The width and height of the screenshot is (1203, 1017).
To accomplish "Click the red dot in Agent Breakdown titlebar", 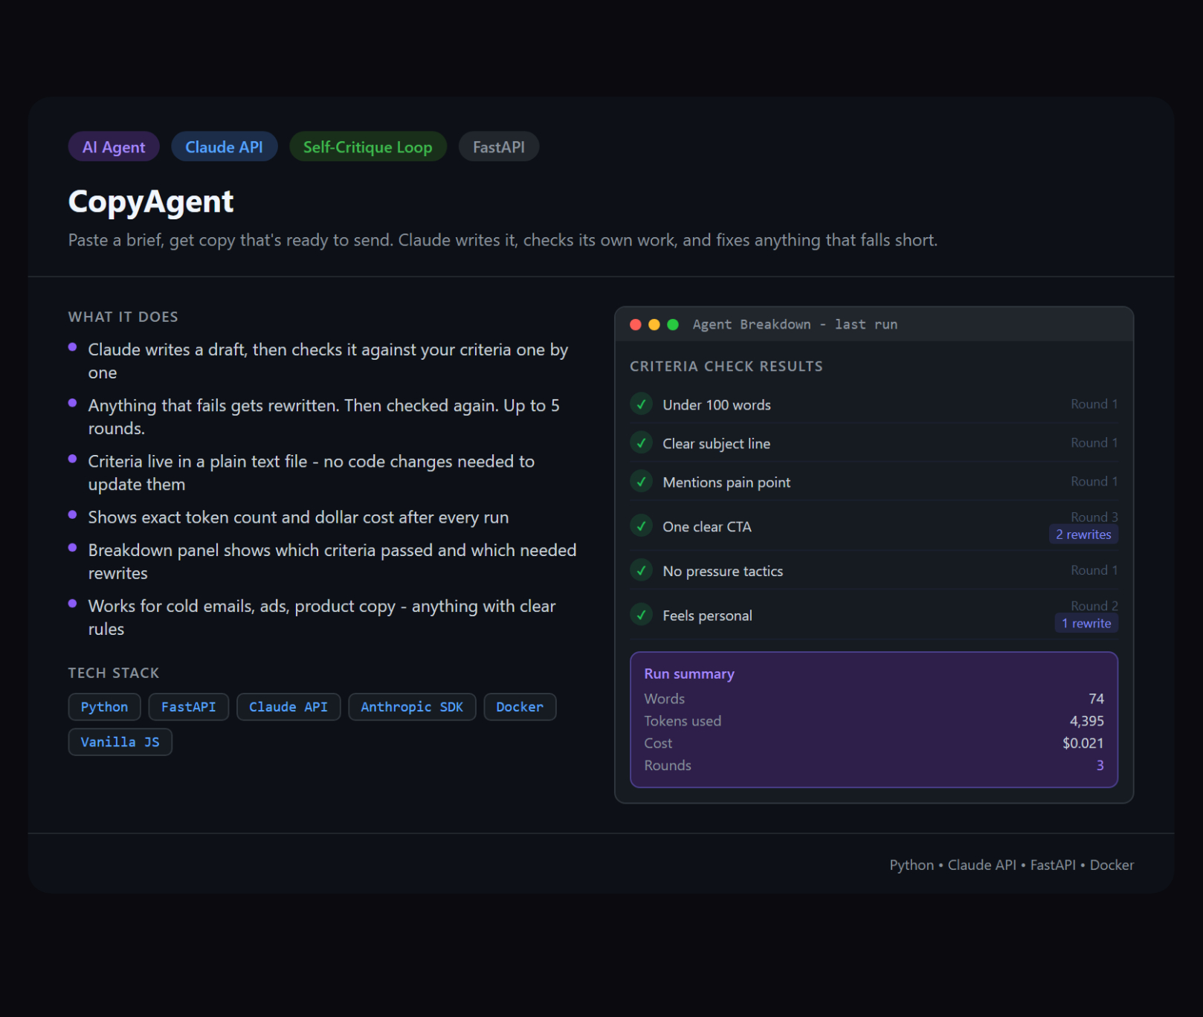I will [x=636, y=325].
